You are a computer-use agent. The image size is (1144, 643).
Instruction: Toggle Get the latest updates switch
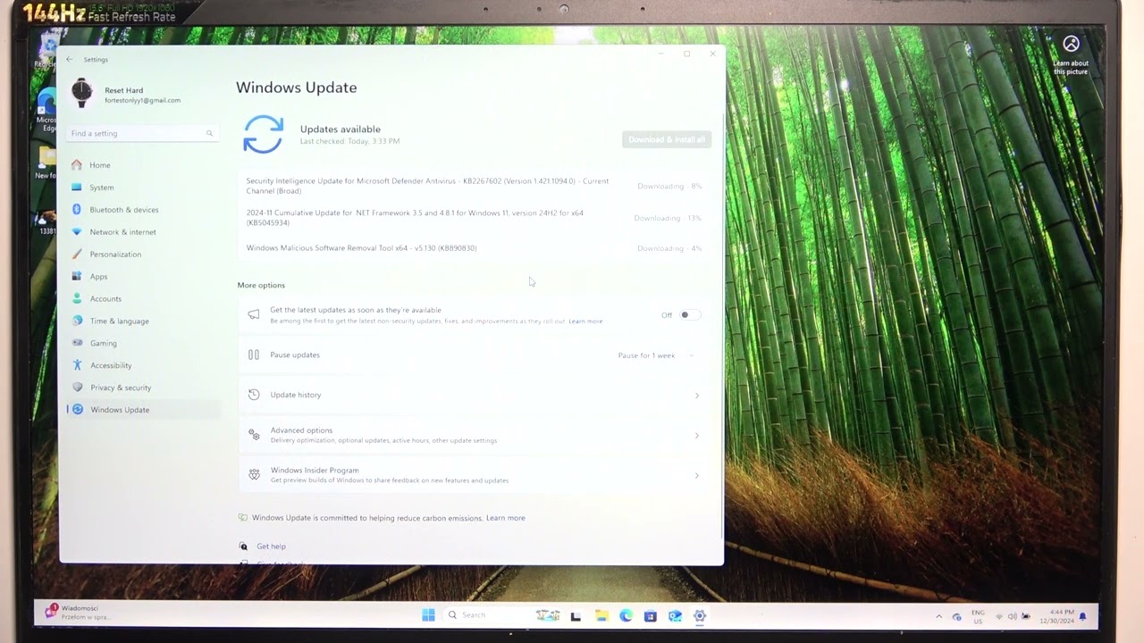pos(689,315)
